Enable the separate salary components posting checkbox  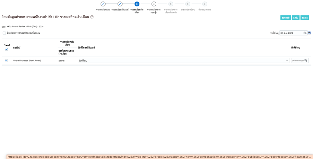(x=4, y=33)
